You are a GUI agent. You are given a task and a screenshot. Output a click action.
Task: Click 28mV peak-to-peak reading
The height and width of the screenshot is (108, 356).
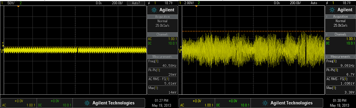[172, 74]
